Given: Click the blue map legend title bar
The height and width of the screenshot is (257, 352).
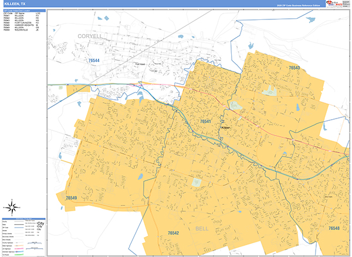Looking at the screenshot, I should 24,219.
